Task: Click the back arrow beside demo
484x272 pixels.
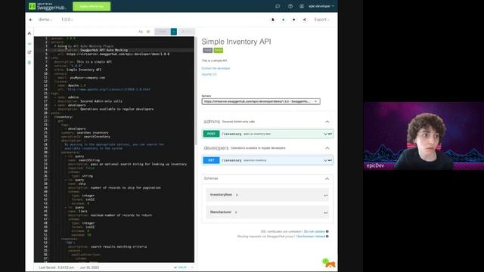Action: [31, 20]
